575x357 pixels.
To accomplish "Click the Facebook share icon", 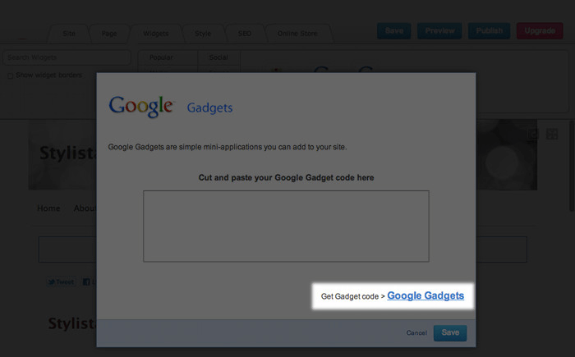I will [x=86, y=281].
